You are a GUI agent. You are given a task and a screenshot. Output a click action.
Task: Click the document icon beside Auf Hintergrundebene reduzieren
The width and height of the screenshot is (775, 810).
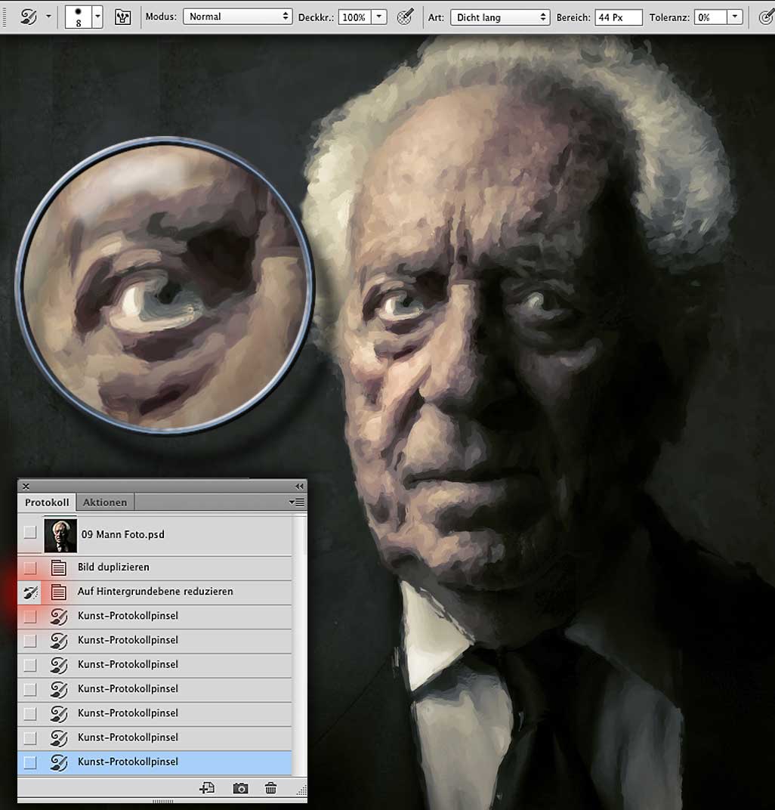point(58,592)
